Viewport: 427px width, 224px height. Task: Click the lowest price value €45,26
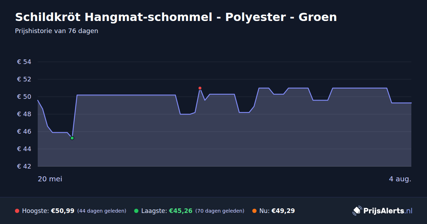[x=181, y=211]
